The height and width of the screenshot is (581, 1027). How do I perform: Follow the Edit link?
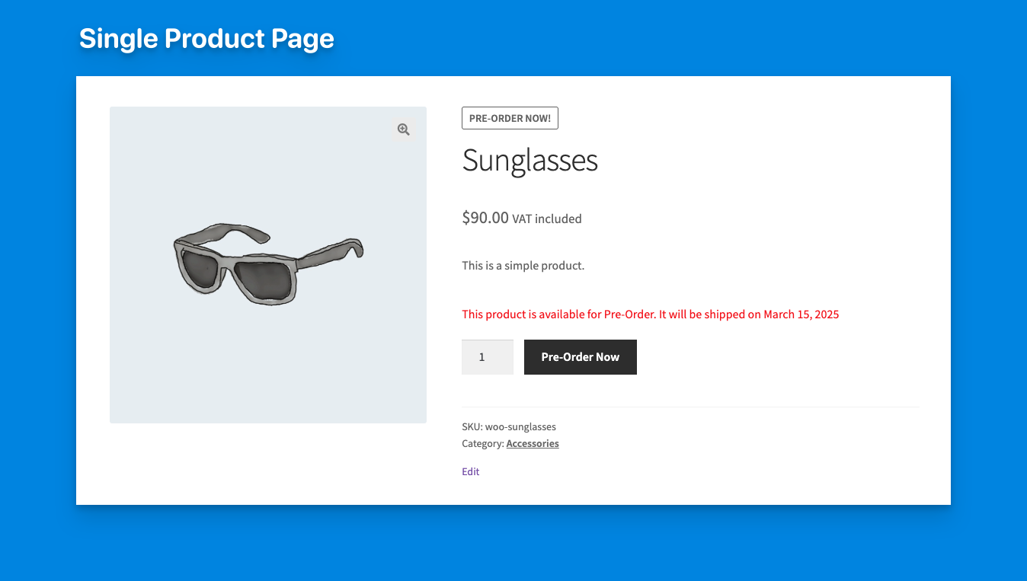(470, 472)
